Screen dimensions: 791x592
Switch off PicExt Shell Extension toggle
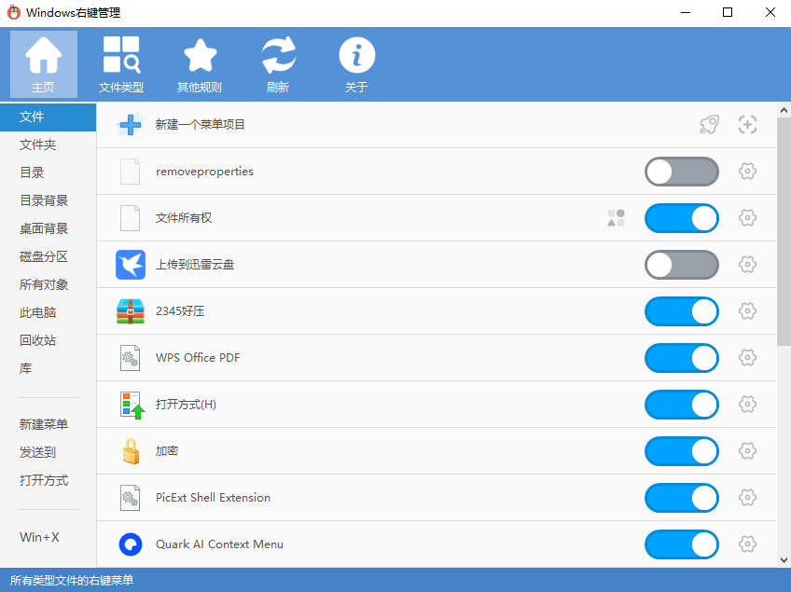click(x=682, y=498)
